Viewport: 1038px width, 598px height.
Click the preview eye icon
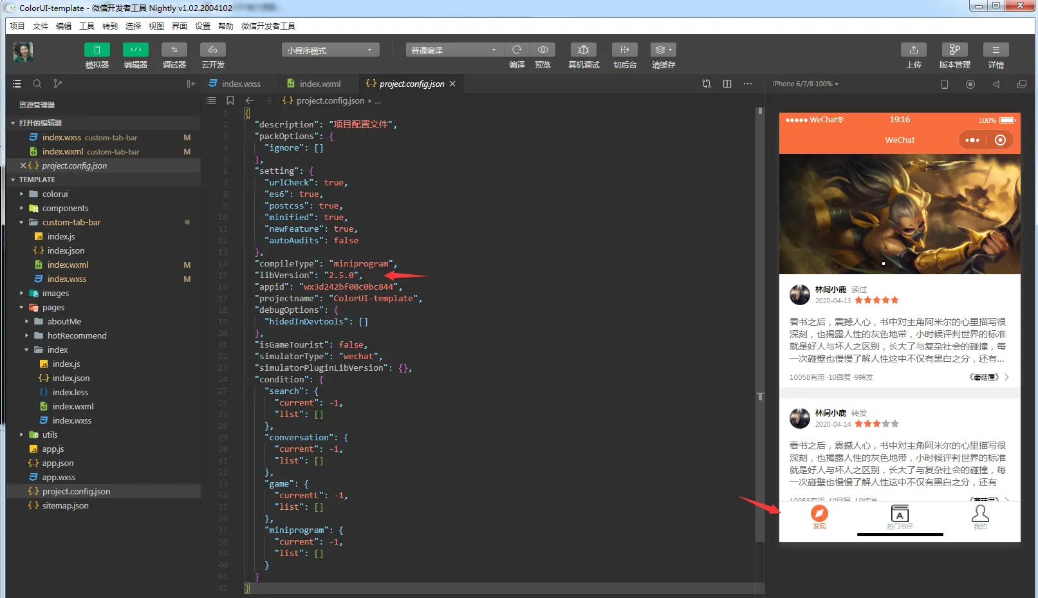point(543,50)
